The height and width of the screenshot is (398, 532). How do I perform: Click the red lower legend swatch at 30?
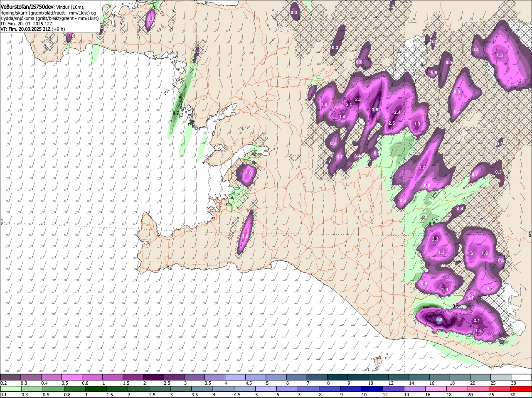520,389
